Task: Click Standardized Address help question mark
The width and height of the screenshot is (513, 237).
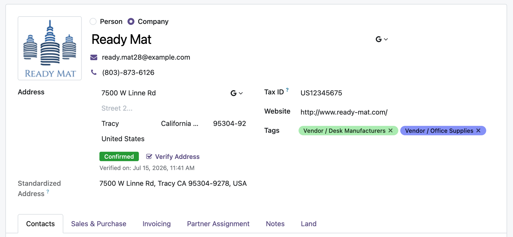Action: click(48, 192)
